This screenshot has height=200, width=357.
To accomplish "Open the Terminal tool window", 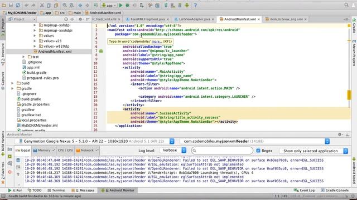I will (56, 190).
